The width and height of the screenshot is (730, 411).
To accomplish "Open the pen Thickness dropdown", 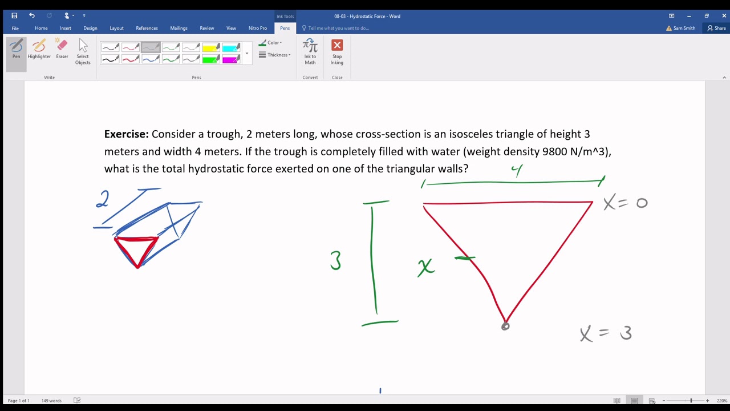I will coord(274,55).
